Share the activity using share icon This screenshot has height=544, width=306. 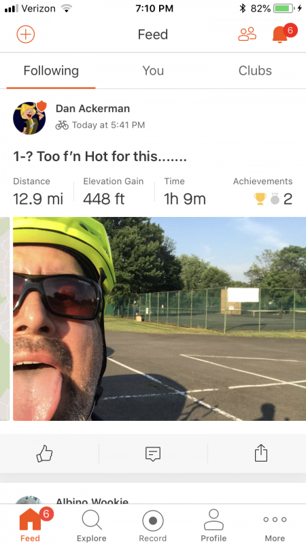tap(261, 453)
